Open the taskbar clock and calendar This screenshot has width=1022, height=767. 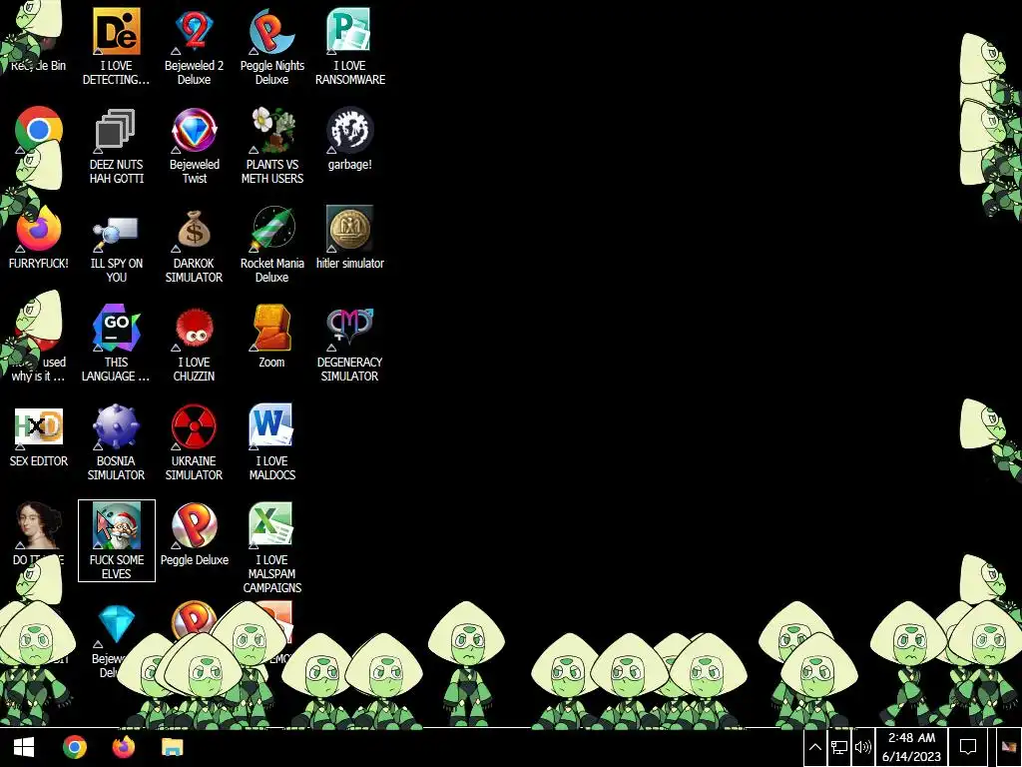[911, 747]
